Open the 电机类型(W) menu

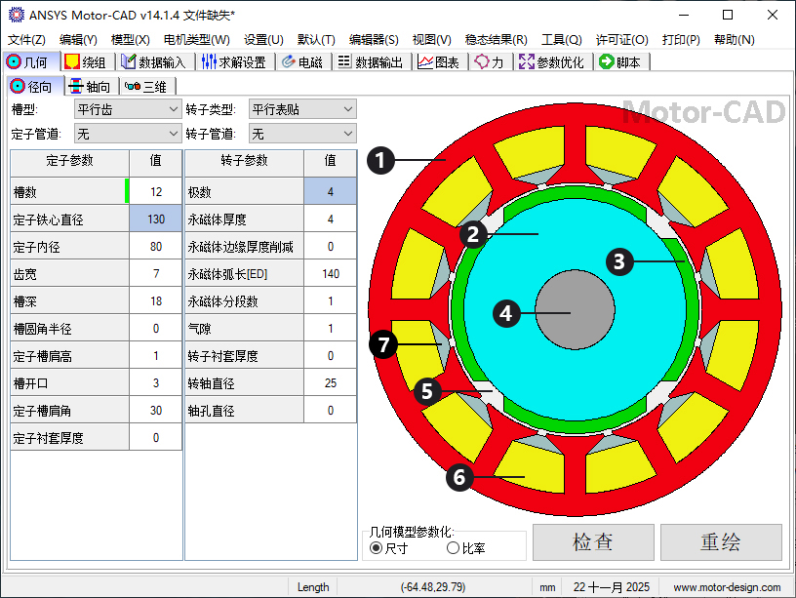197,40
